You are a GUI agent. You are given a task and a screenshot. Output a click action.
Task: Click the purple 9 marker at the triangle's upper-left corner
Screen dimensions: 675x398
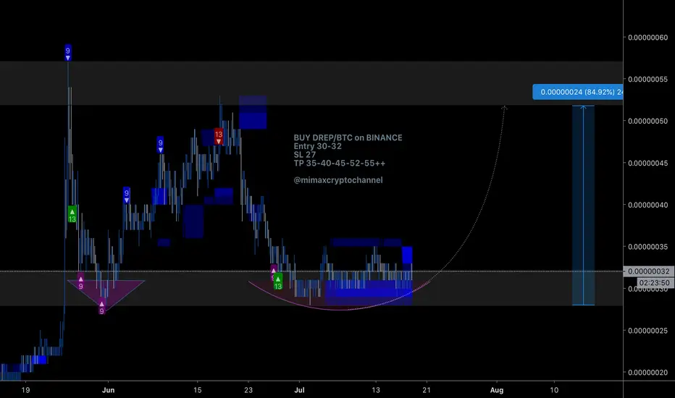click(x=80, y=281)
